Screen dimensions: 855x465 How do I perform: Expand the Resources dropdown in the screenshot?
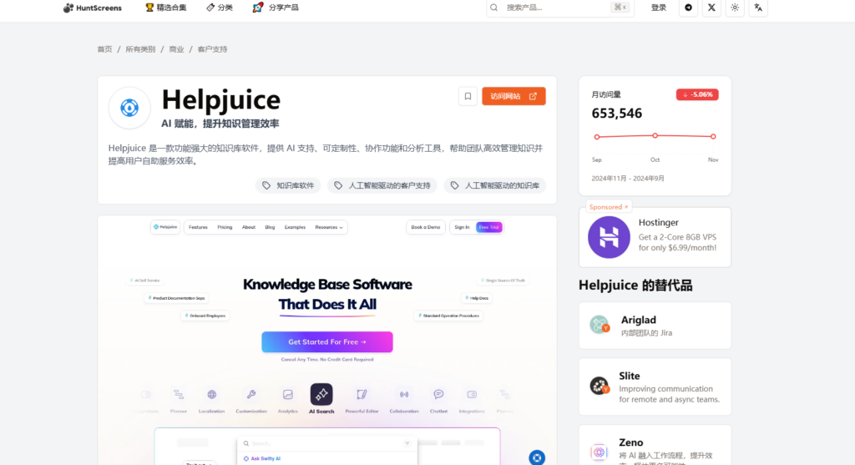click(329, 227)
